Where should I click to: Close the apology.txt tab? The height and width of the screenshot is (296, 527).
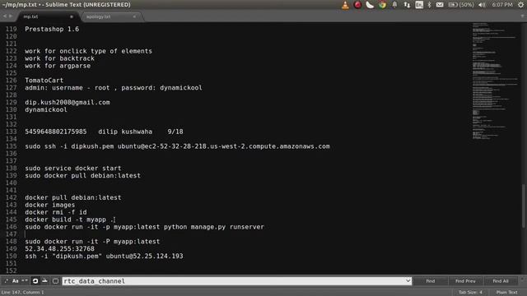pos(134,16)
